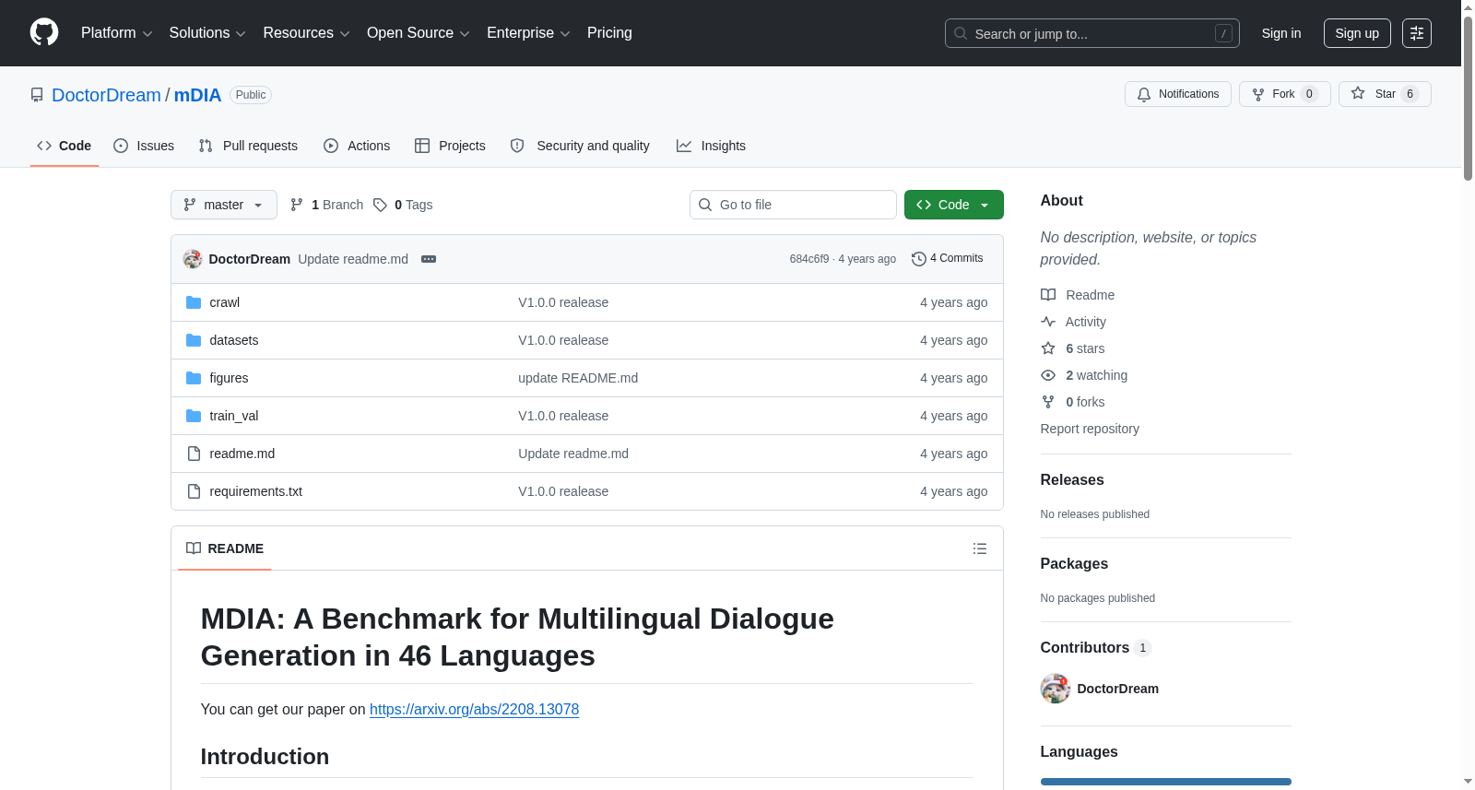
Task: Click the Languages color bar
Action: [1166, 782]
